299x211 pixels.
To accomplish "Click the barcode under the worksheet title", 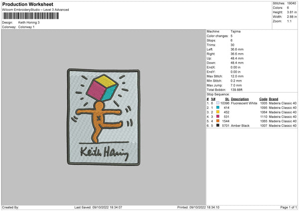I will (31, 16).
